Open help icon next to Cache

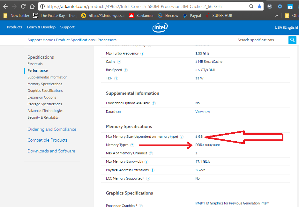(119, 62)
